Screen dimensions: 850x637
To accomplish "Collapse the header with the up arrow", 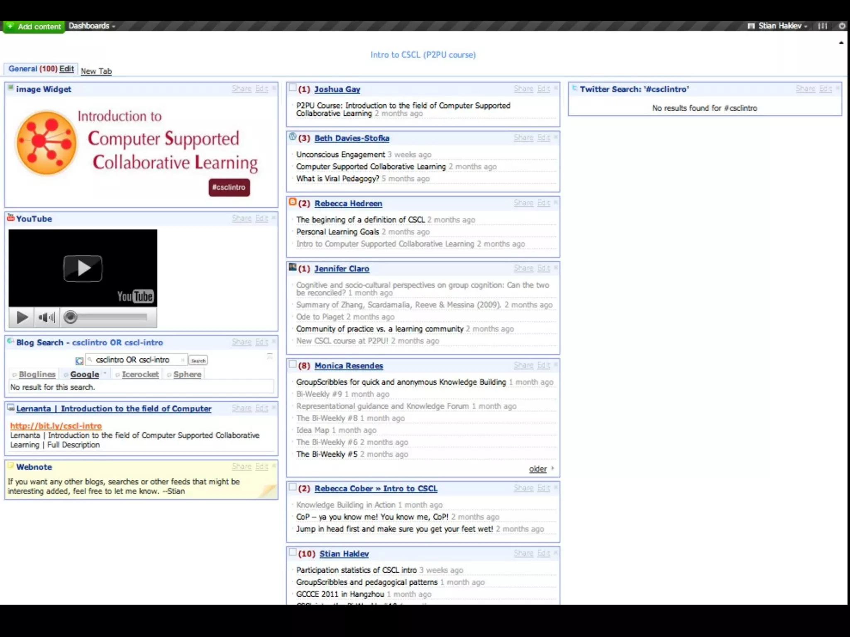I will tap(841, 42).
